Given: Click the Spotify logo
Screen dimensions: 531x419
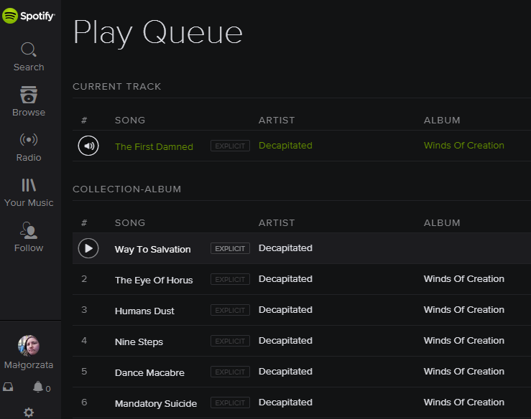Looking at the screenshot, I should (29, 16).
